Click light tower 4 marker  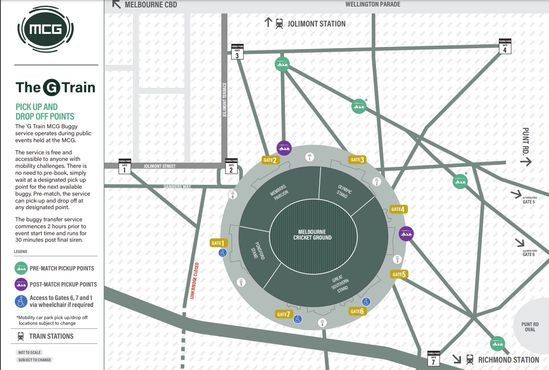point(322,323)
